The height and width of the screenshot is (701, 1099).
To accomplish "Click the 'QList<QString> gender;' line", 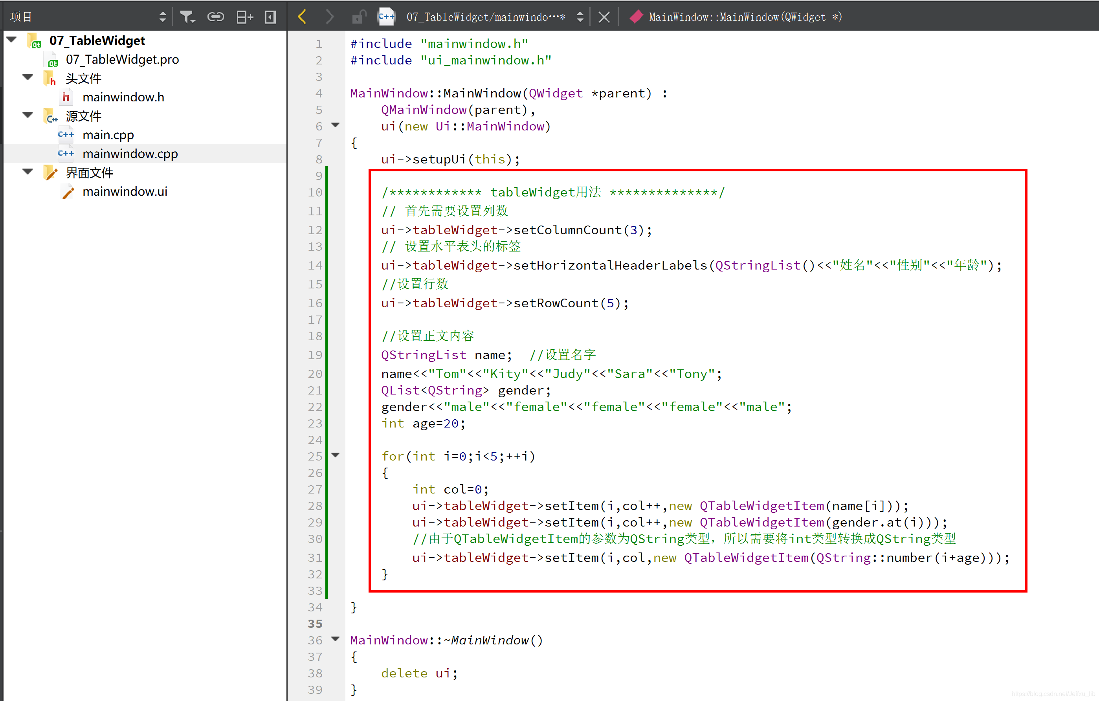I will click(x=466, y=391).
